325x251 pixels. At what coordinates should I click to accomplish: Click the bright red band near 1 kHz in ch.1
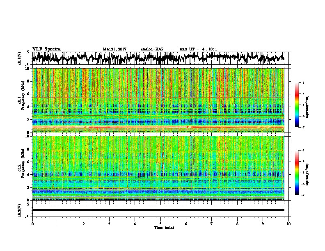coord(158,127)
